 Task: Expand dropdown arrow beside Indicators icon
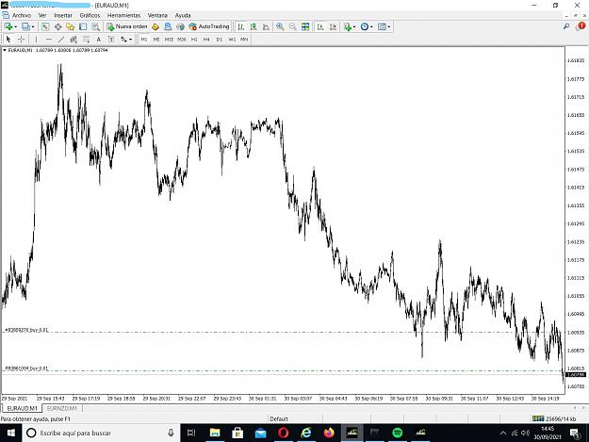pos(353,27)
